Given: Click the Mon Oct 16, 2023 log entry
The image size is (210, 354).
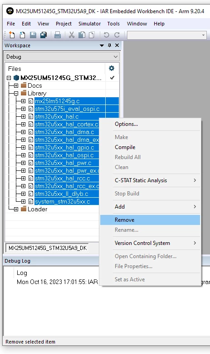Looking at the screenshot, I should (x=57, y=282).
